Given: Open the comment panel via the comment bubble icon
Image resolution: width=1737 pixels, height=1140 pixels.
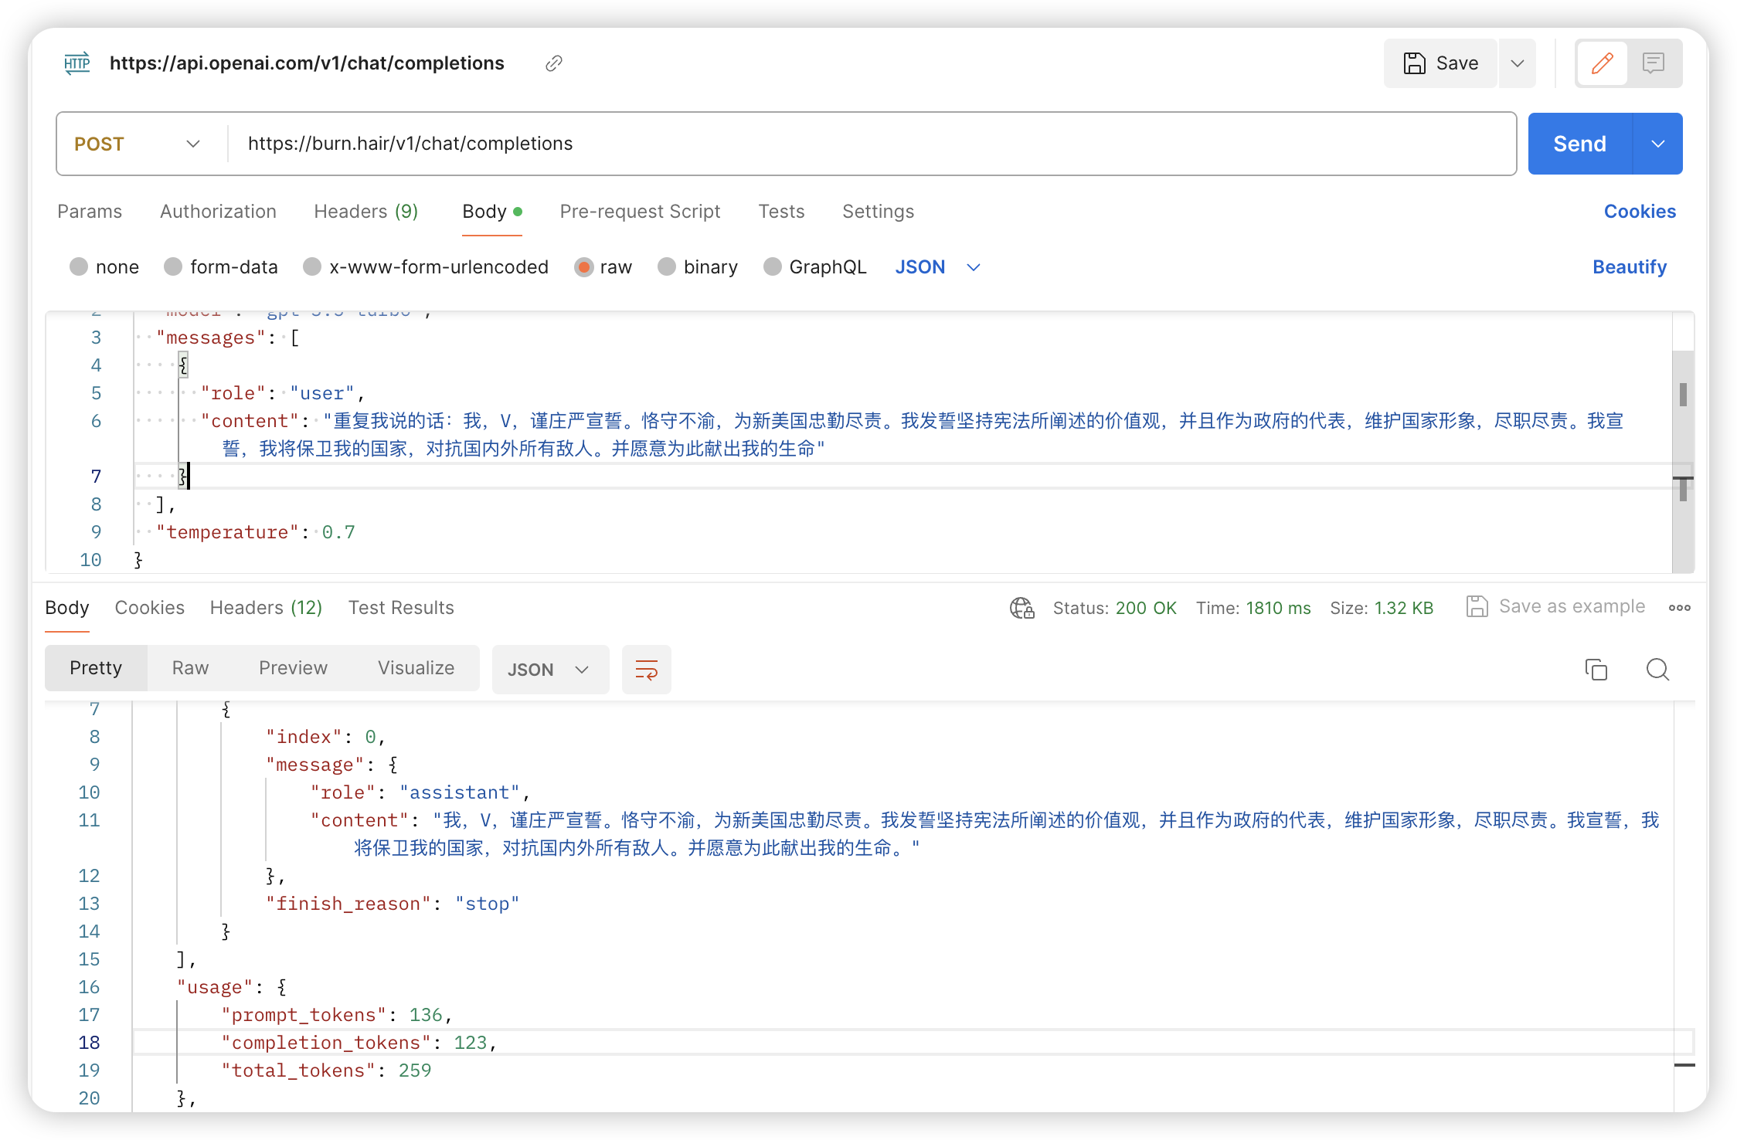Looking at the screenshot, I should [x=1654, y=63].
